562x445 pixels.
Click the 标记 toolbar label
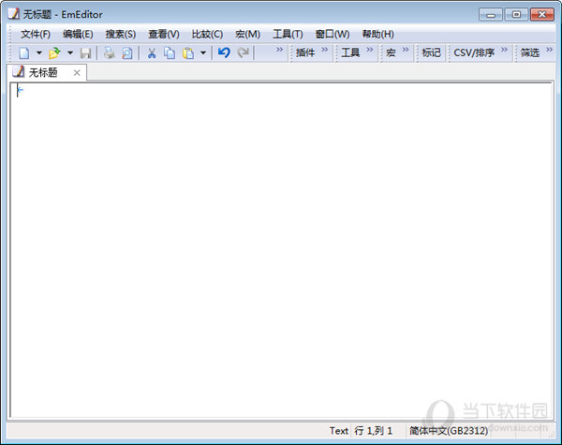tap(431, 52)
